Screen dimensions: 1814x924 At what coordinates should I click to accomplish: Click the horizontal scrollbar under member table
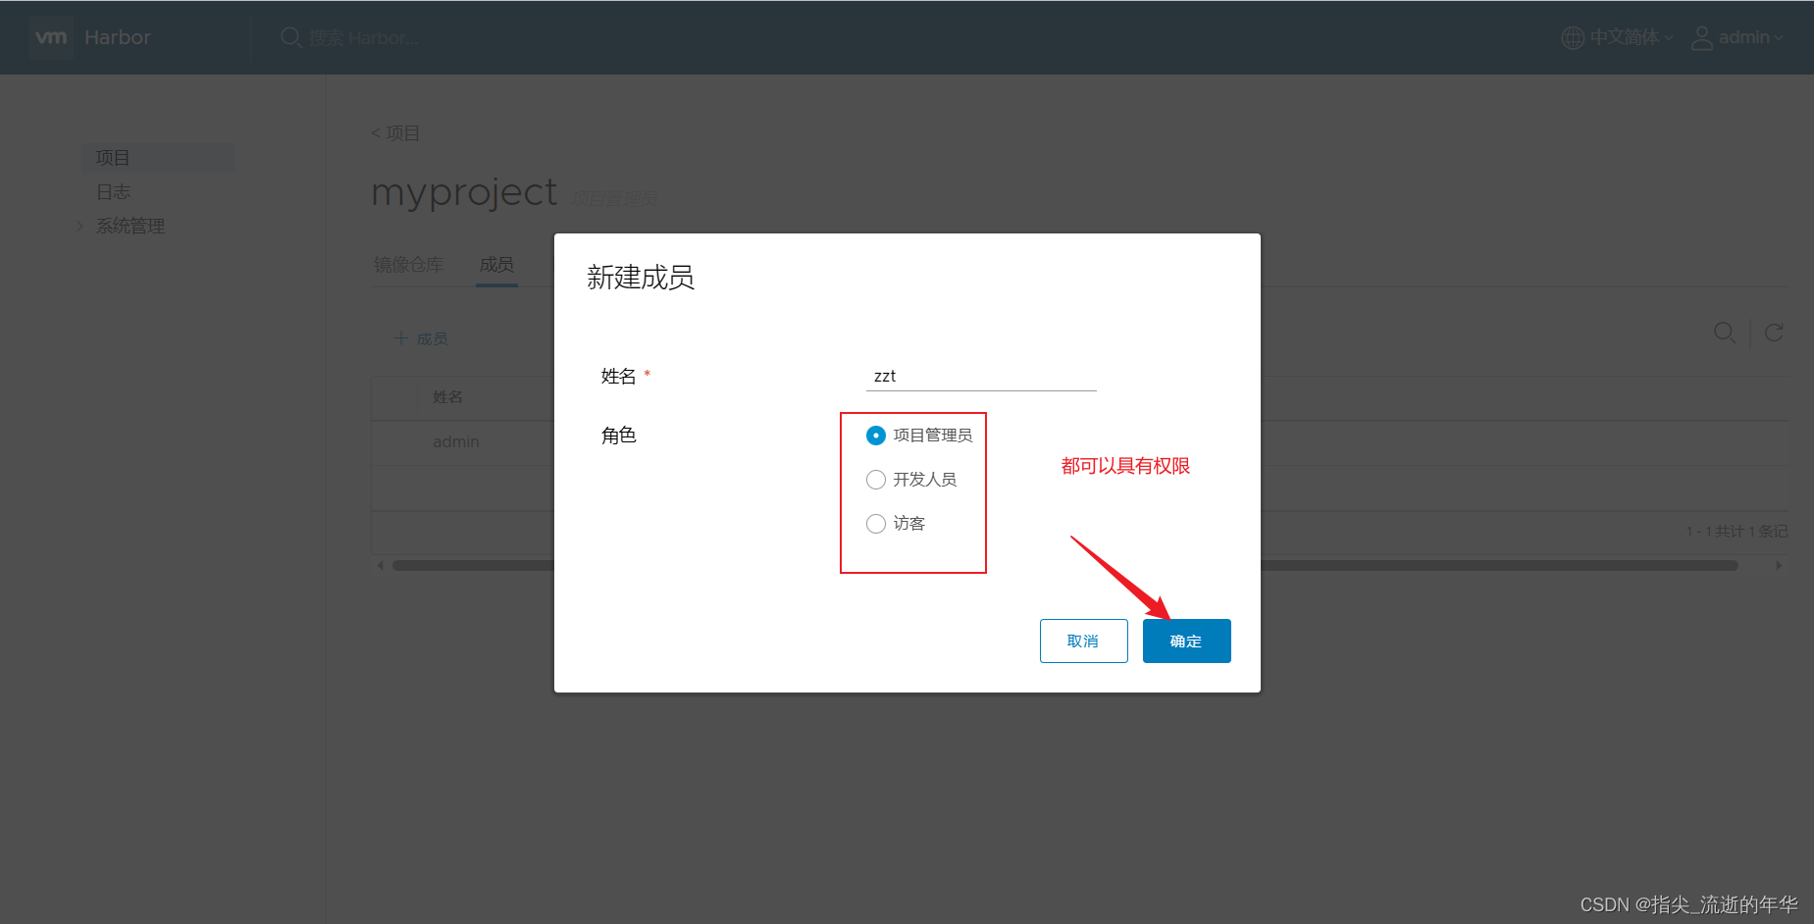click(x=1065, y=566)
